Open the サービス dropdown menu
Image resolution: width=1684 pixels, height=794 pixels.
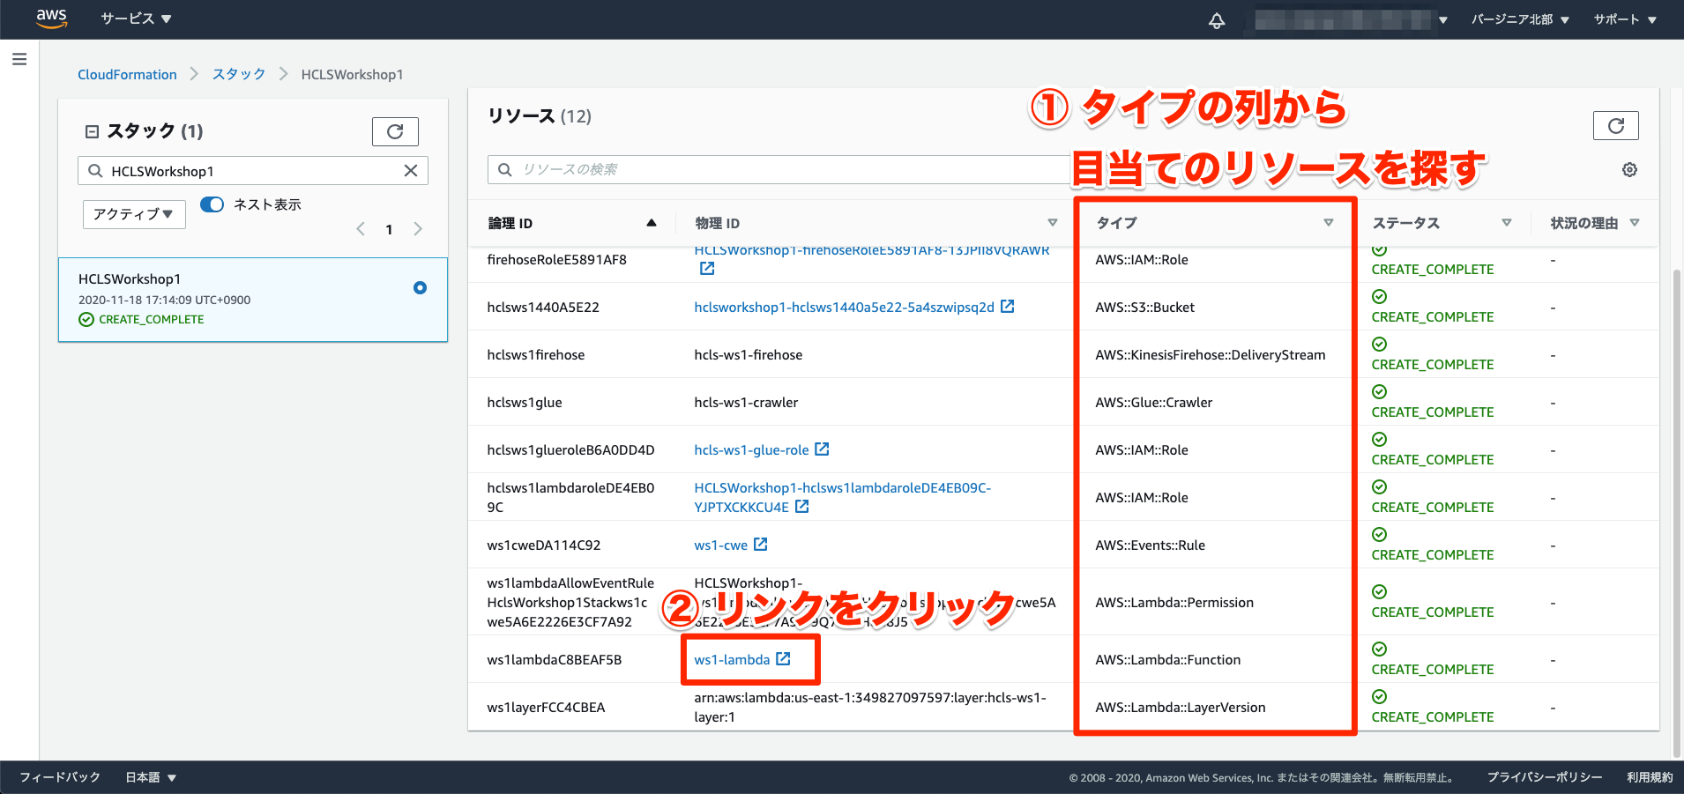tap(136, 19)
